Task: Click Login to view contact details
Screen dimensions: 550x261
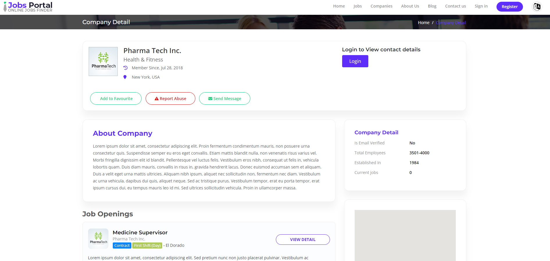Action: point(355,61)
